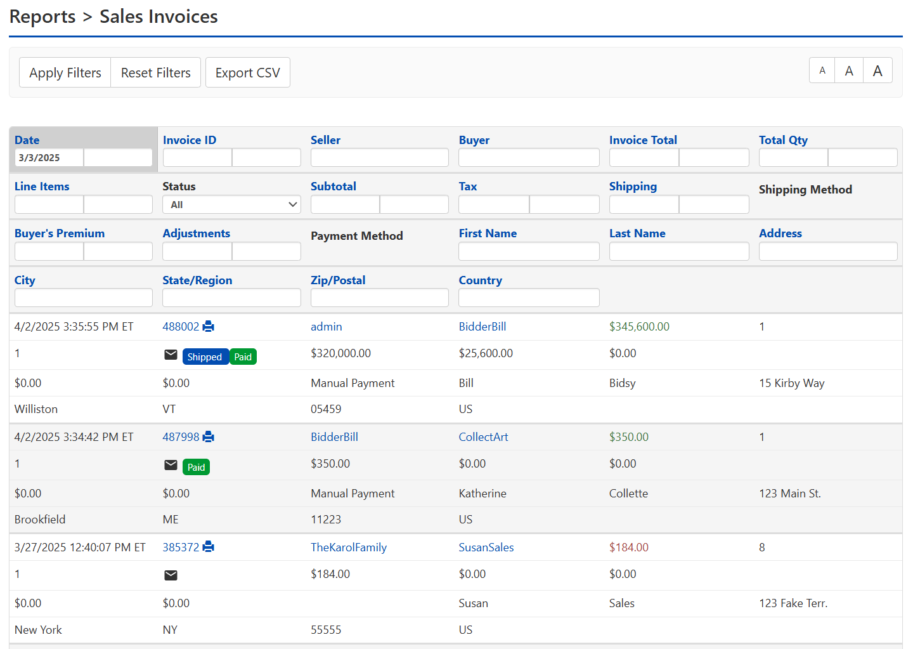Click the print icon beside invoice 385372
The height and width of the screenshot is (649, 913).
tap(208, 547)
